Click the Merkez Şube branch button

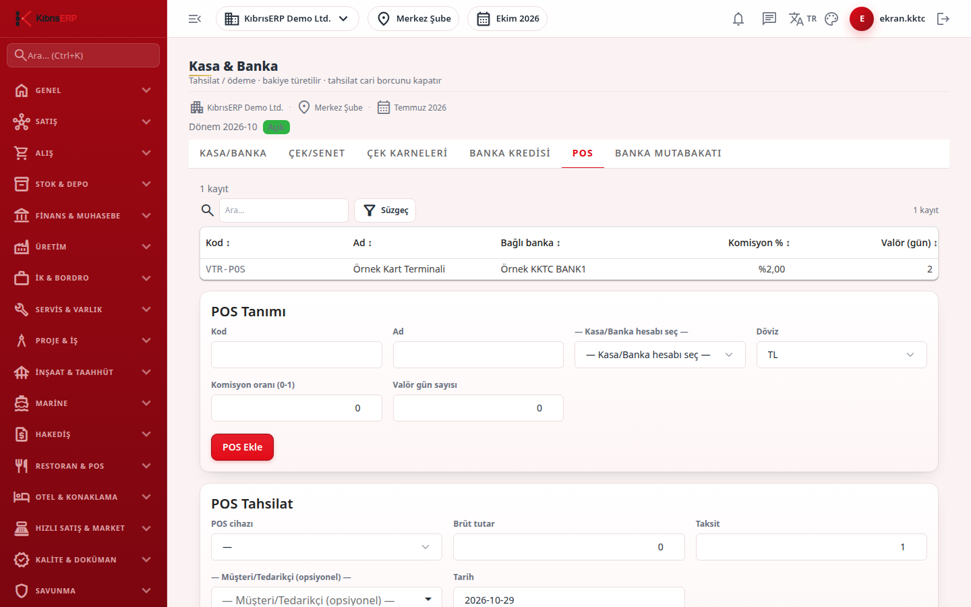413,19
